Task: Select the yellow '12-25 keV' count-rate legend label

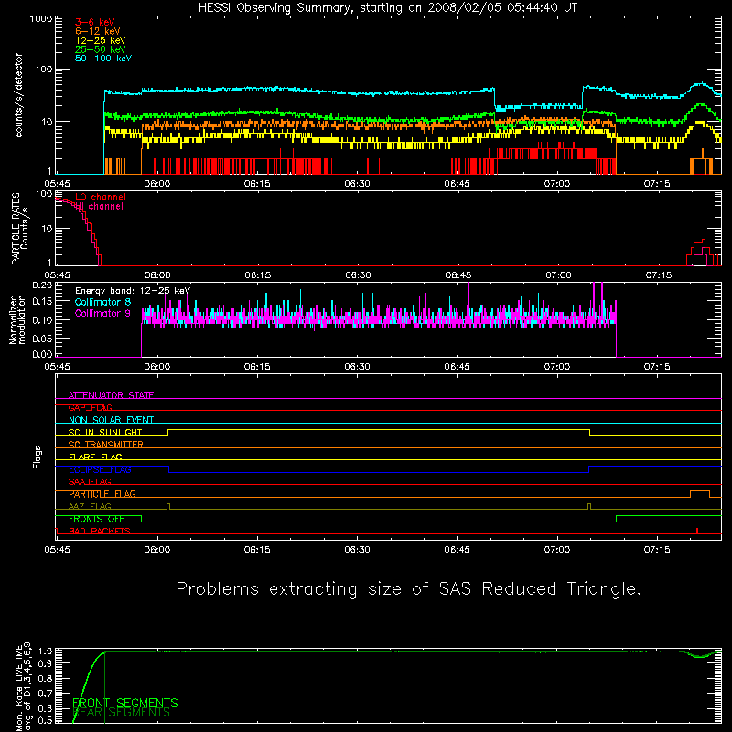Action: 101,40
